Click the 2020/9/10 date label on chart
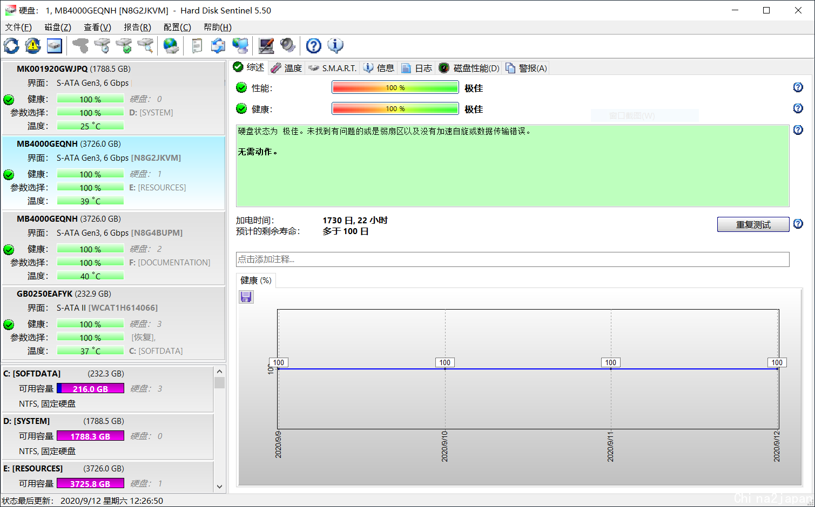The height and width of the screenshot is (507, 815). click(x=445, y=446)
